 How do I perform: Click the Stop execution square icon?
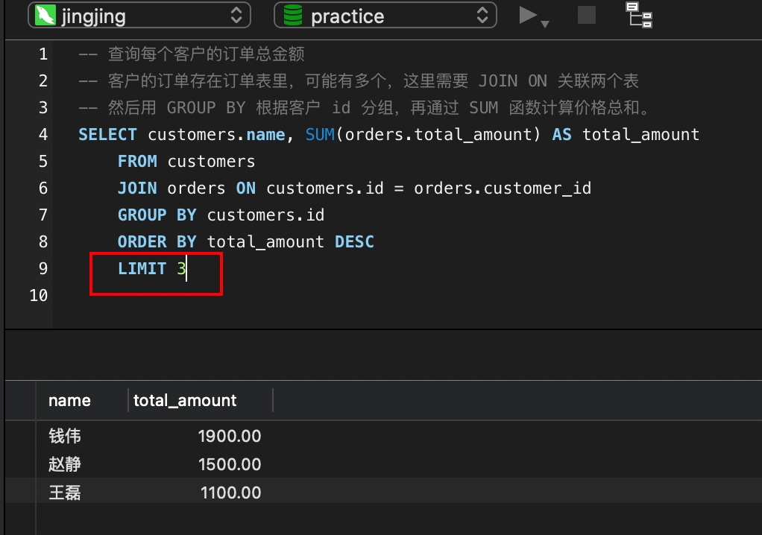587,15
